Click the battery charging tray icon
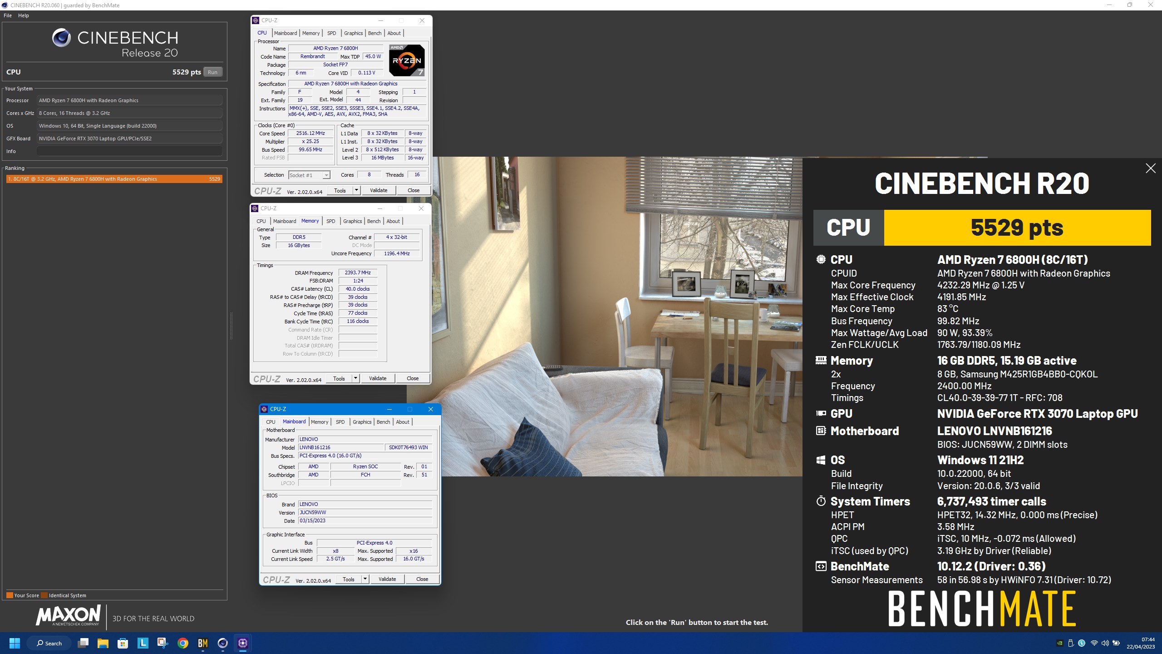This screenshot has height=654, width=1162. pos(1117,643)
